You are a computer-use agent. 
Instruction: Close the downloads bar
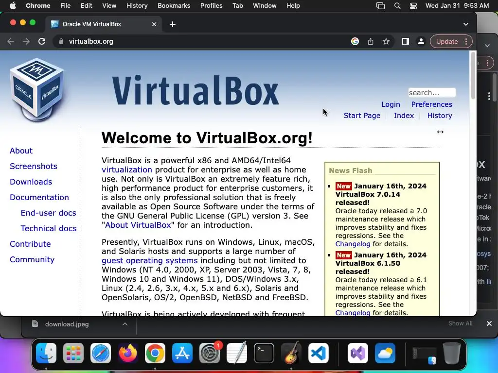click(489, 323)
